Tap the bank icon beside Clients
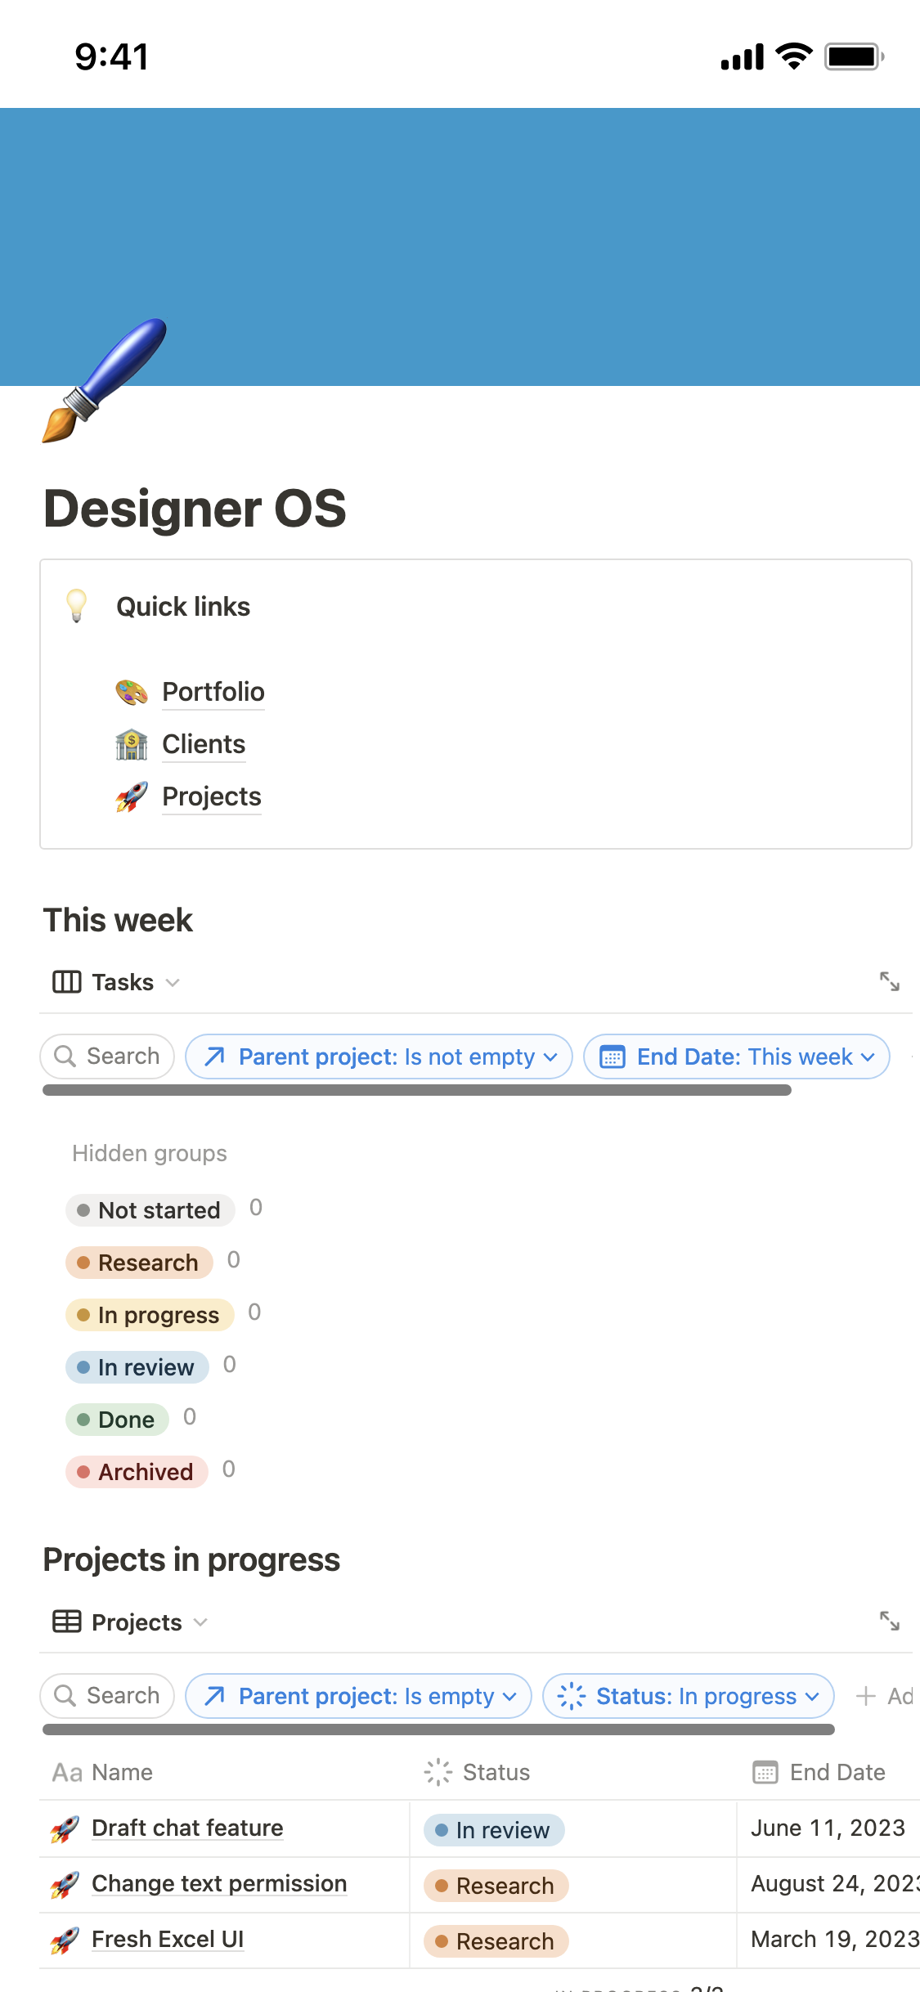 [x=132, y=745]
